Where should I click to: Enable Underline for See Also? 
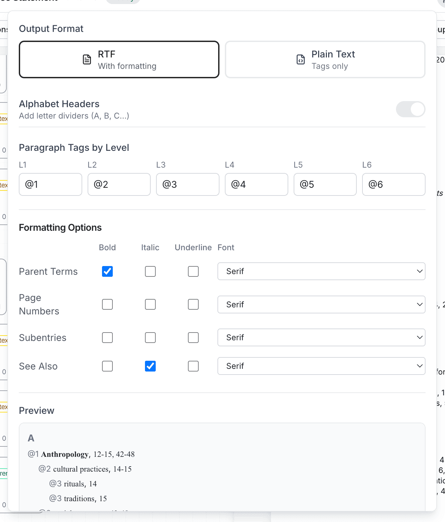(x=193, y=366)
